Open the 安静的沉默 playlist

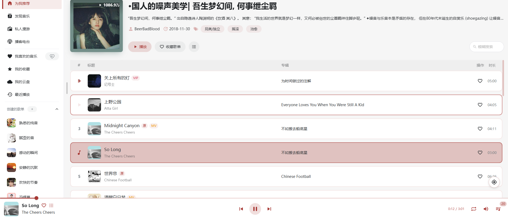point(32,168)
